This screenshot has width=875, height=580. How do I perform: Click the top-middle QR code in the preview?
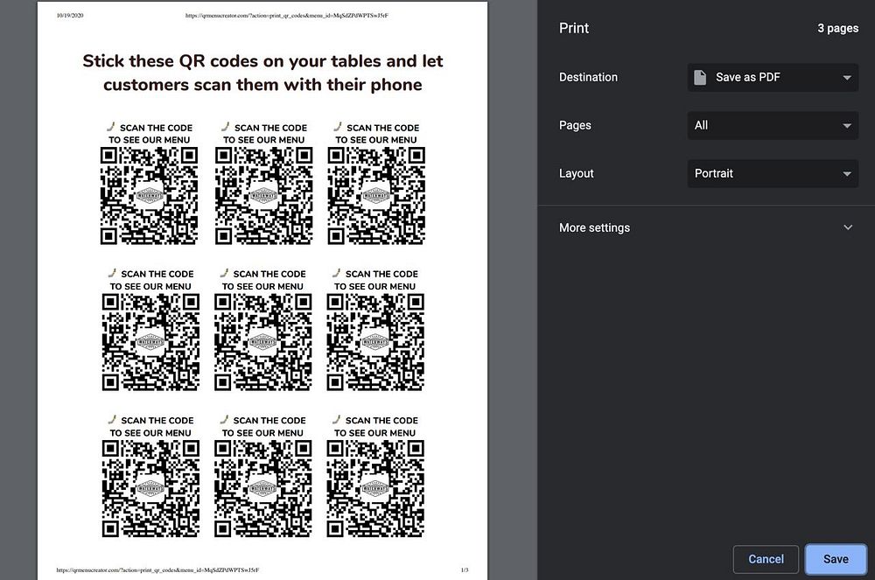[264, 196]
